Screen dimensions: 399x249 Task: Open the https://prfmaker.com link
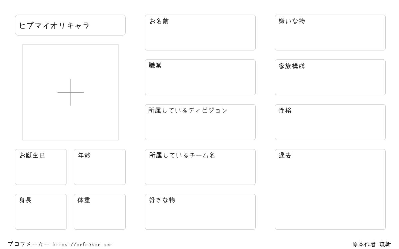tap(82, 245)
